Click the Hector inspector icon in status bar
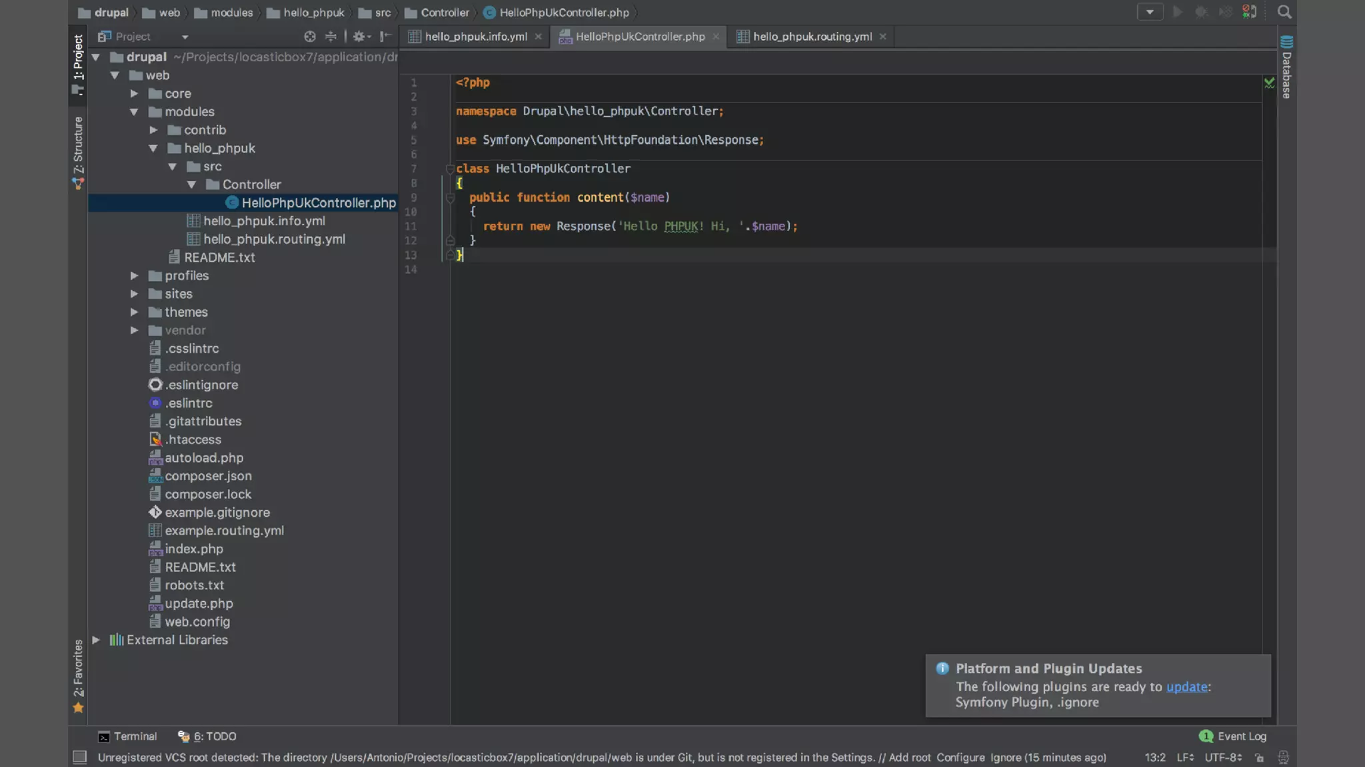 point(1283,758)
